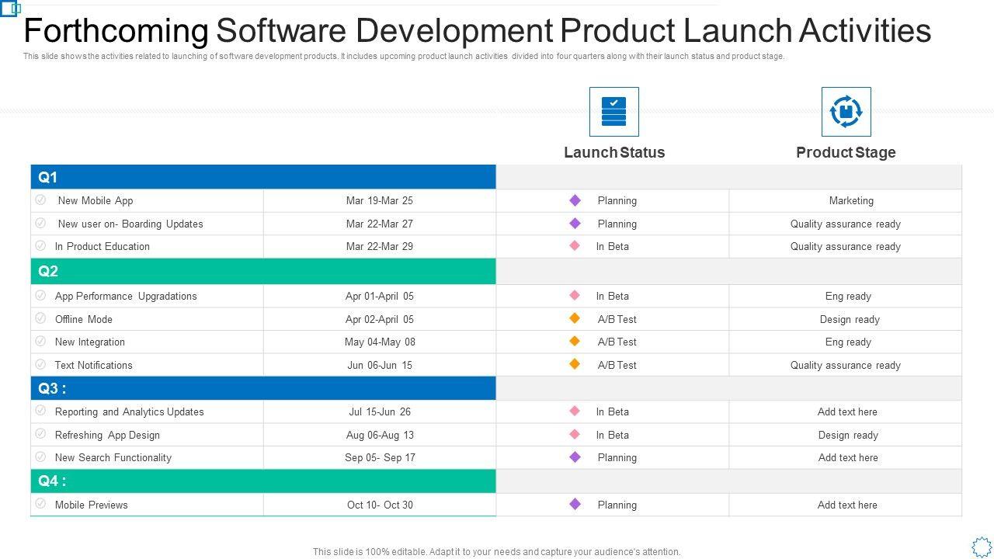994x559 pixels.
Task: Select pink diamond in App Performance Upgradations row
Action: (x=575, y=295)
